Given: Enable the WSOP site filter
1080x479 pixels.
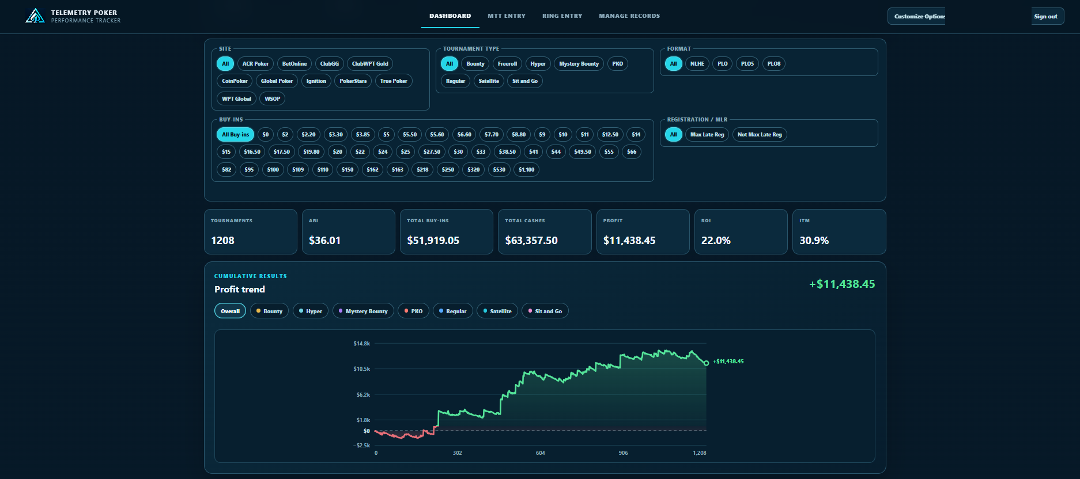Looking at the screenshot, I should coord(273,99).
